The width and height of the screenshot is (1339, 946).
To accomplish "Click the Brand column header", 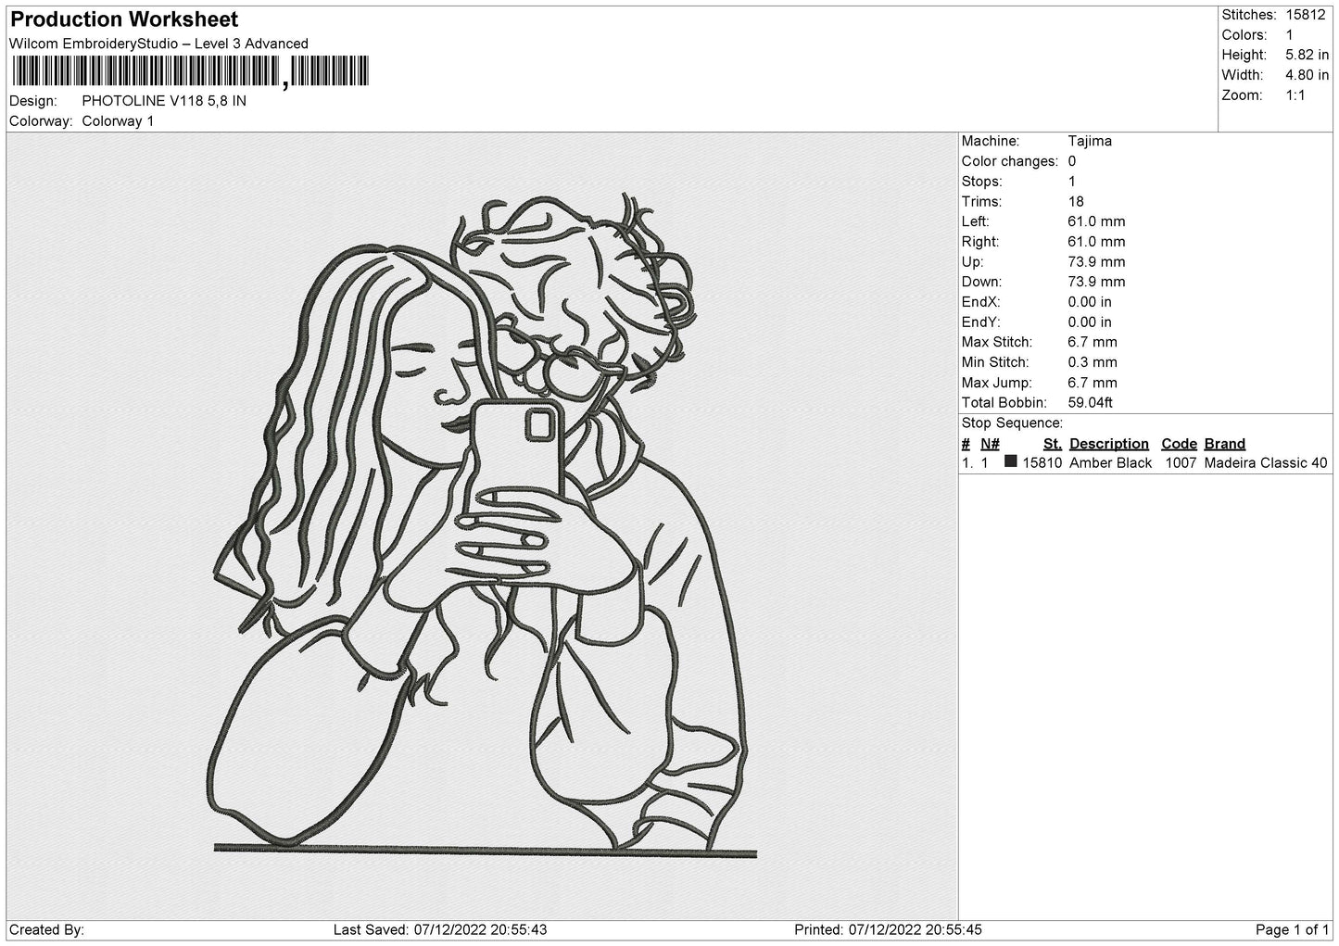I will pyautogui.click(x=1224, y=444).
